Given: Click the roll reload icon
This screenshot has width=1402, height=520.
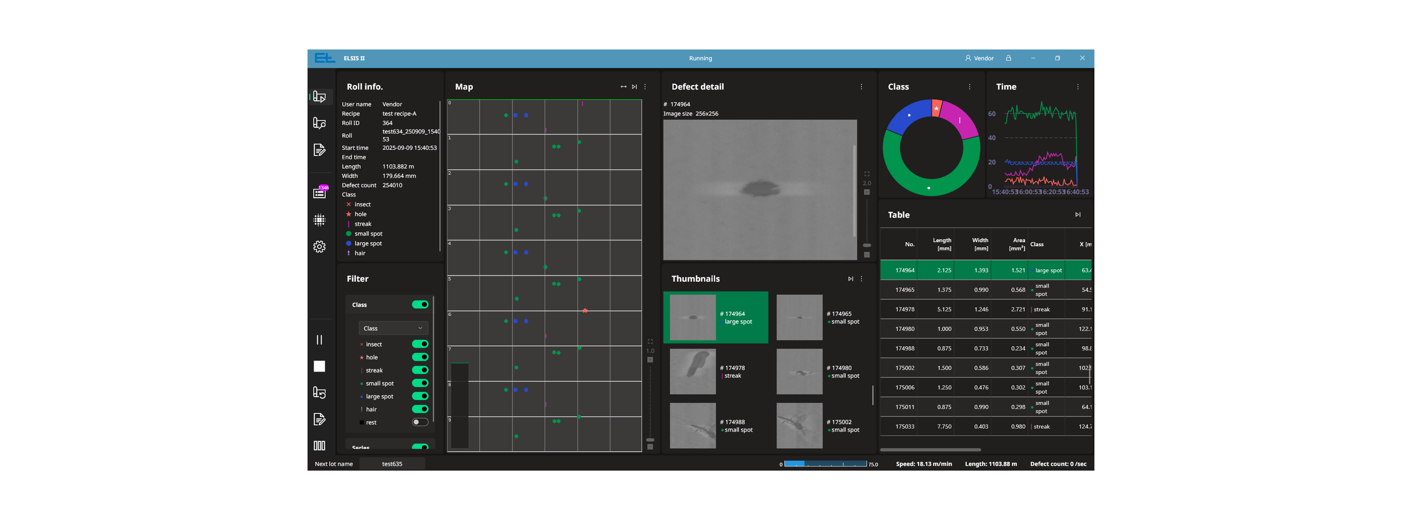Looking at the screenshot, I should (x=320, y=393).
